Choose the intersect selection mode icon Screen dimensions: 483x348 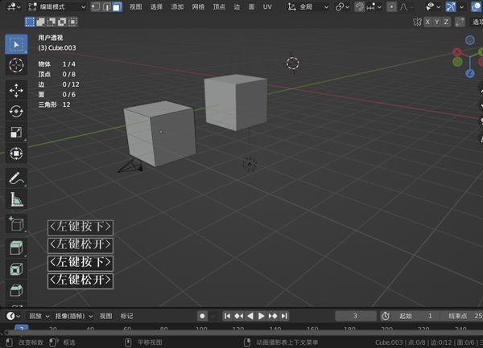pyautogui.click(x=72, y=22)
